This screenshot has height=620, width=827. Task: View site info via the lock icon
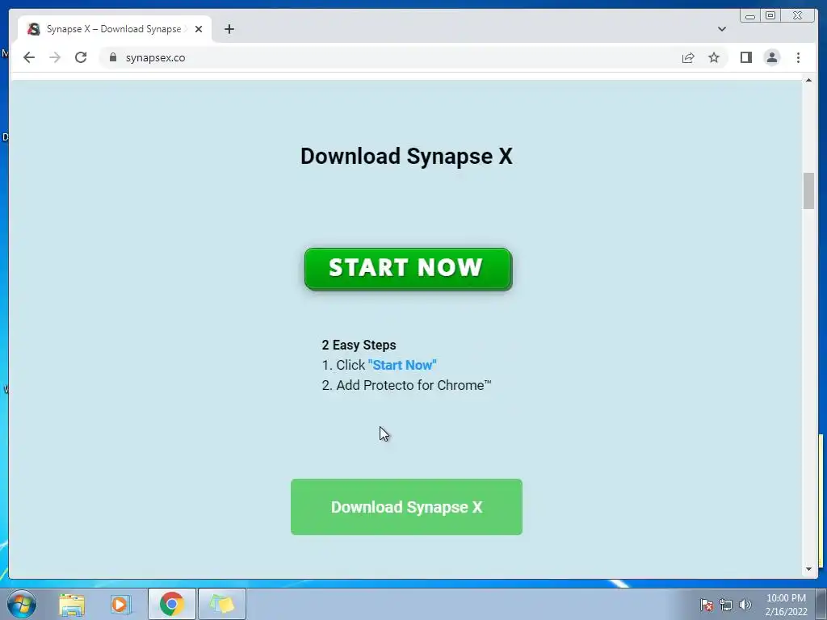tap(113, 57)
